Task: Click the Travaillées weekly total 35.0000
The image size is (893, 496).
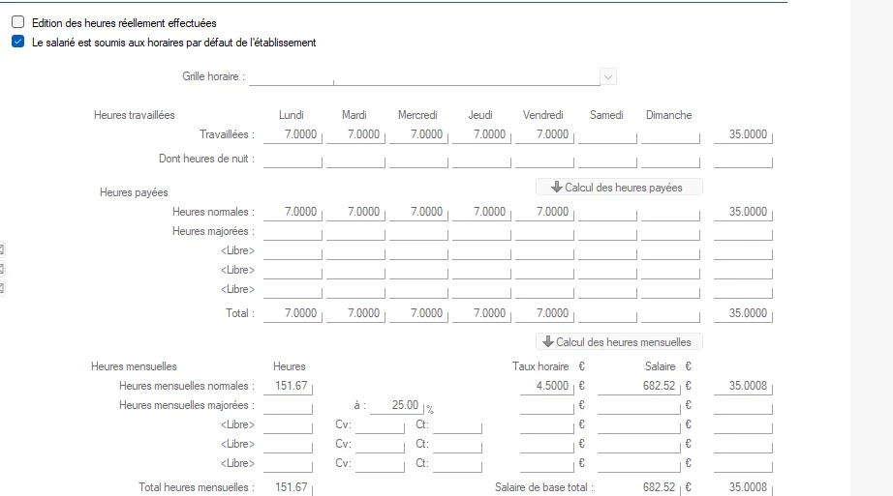Action: pos(743,134)
